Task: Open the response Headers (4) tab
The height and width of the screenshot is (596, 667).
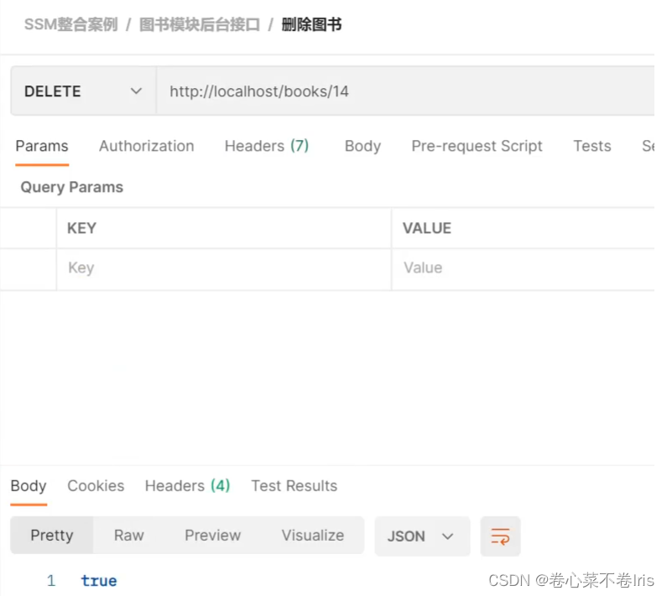Action: click(188, 486)
